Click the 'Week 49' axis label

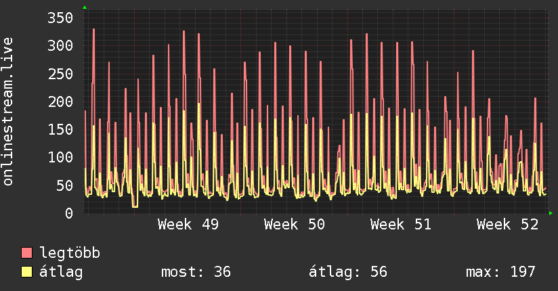(188, 225)
